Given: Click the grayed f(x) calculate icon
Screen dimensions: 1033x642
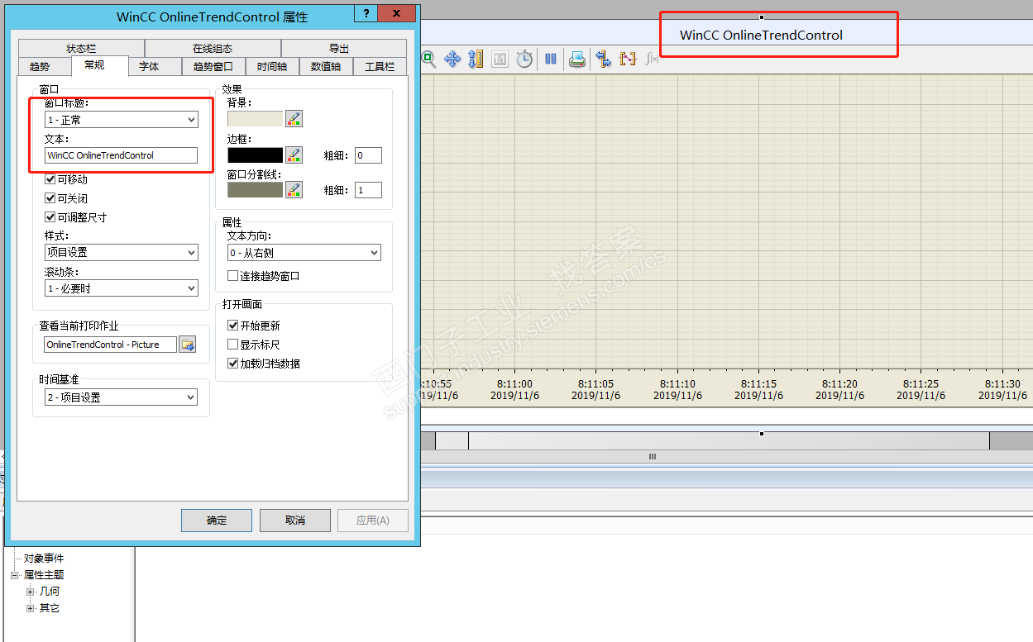Looking at the screenshot, I should point(652,59).
